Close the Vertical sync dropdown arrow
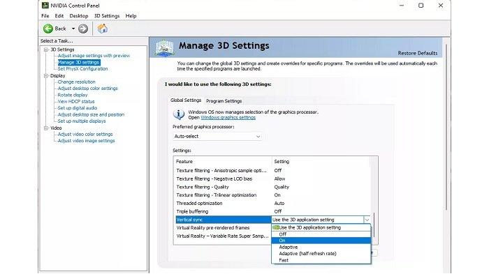The height and width of the screenshot is (274, 489). coord(367,220)
